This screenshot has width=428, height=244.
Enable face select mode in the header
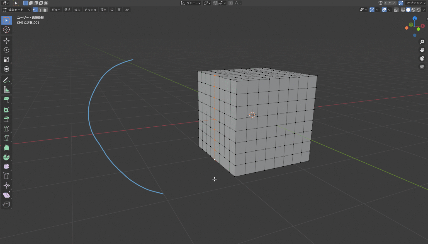[45, 10]
